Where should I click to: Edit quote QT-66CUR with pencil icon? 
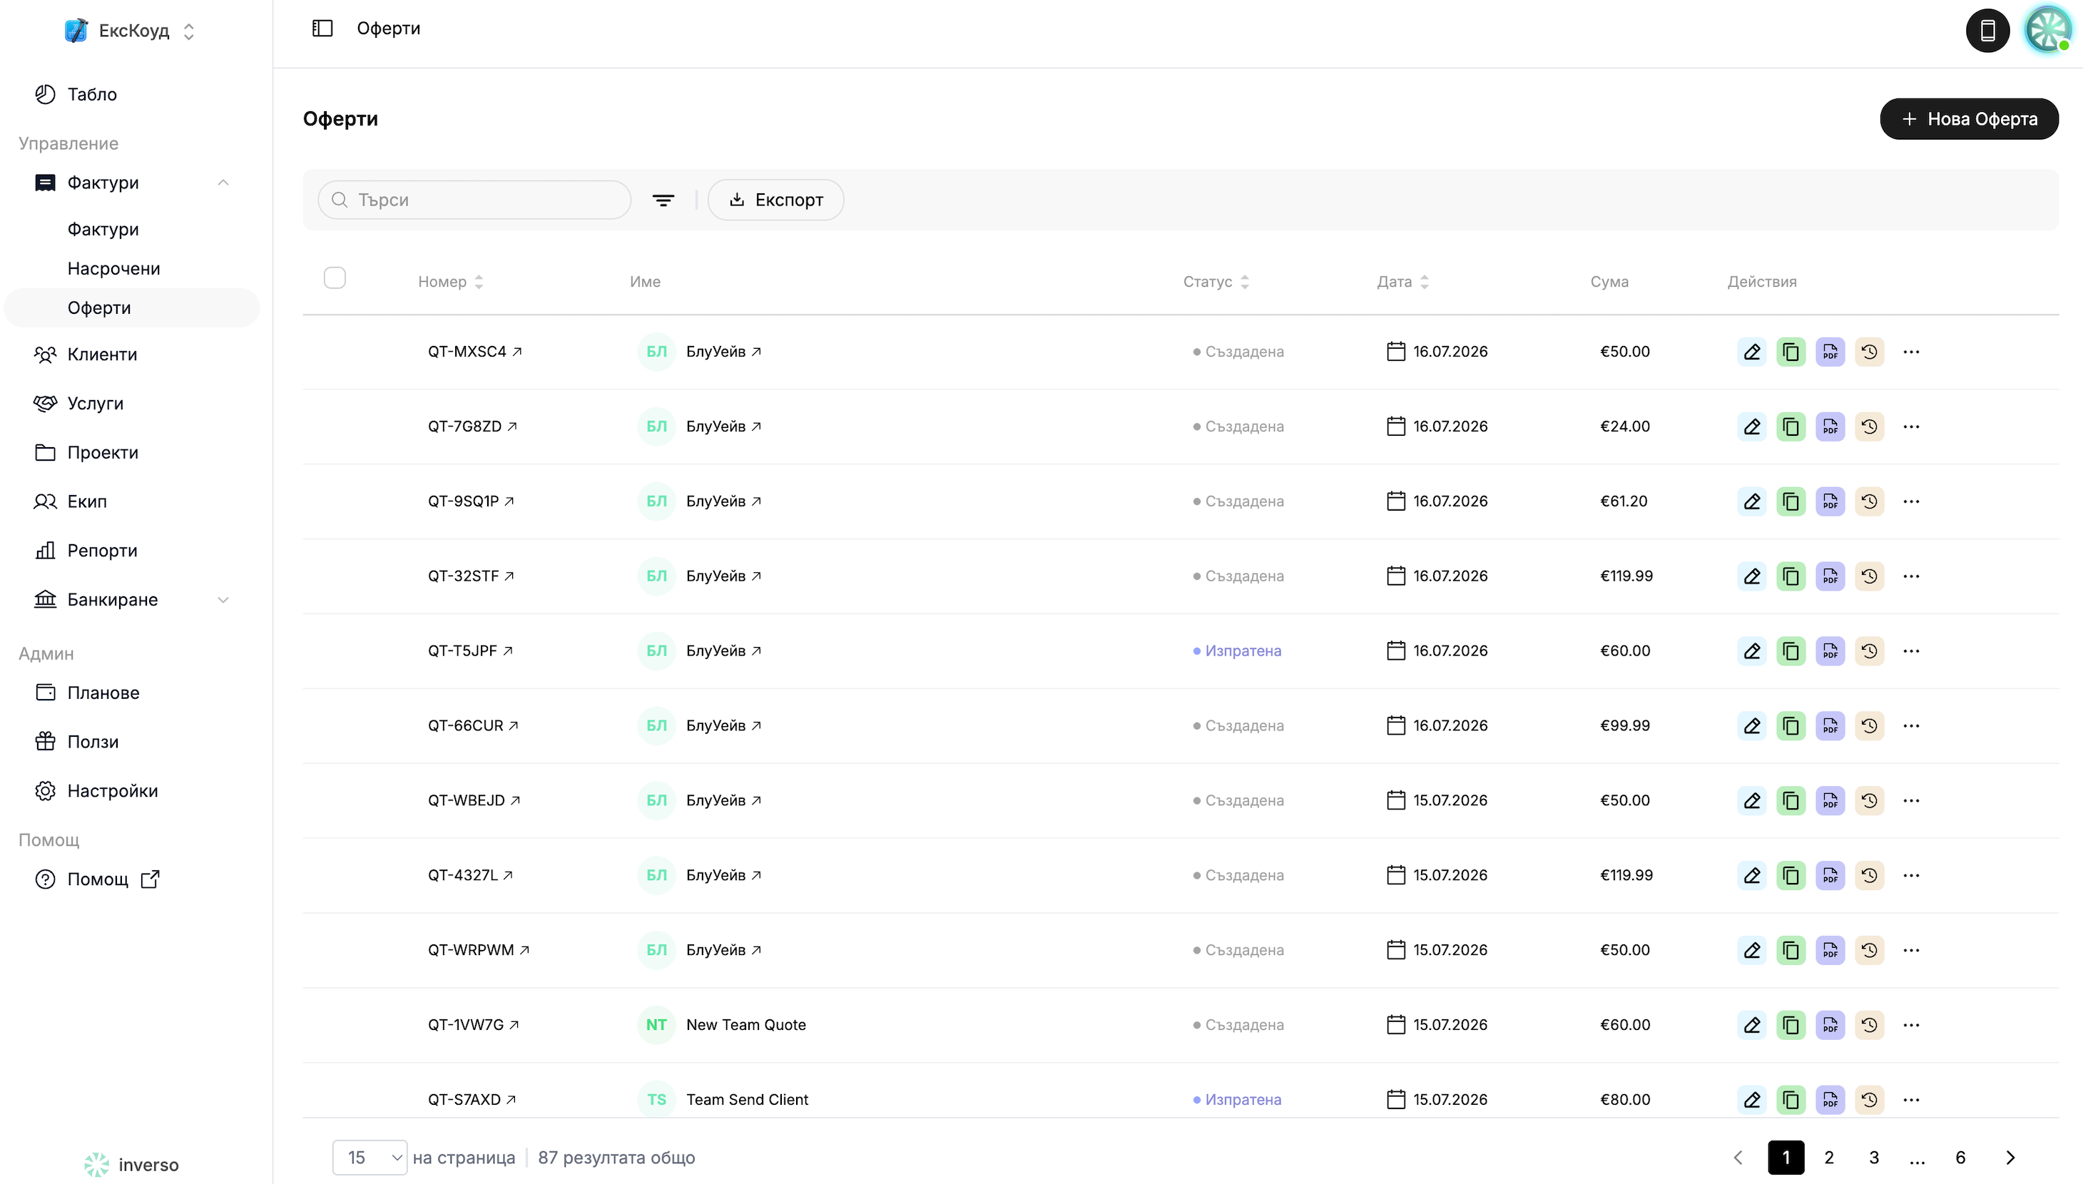pos(1751,726)
